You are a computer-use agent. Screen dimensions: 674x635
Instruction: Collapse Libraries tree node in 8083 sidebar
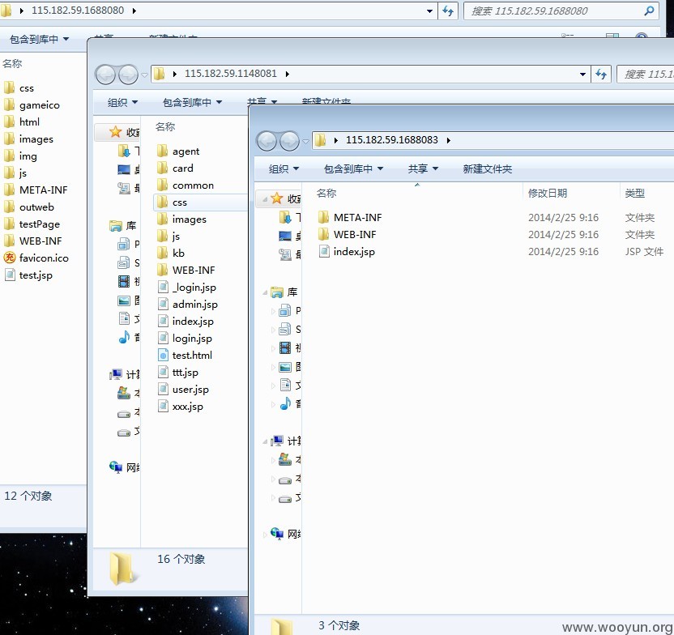pyautogui.click(x=265, y=292)
